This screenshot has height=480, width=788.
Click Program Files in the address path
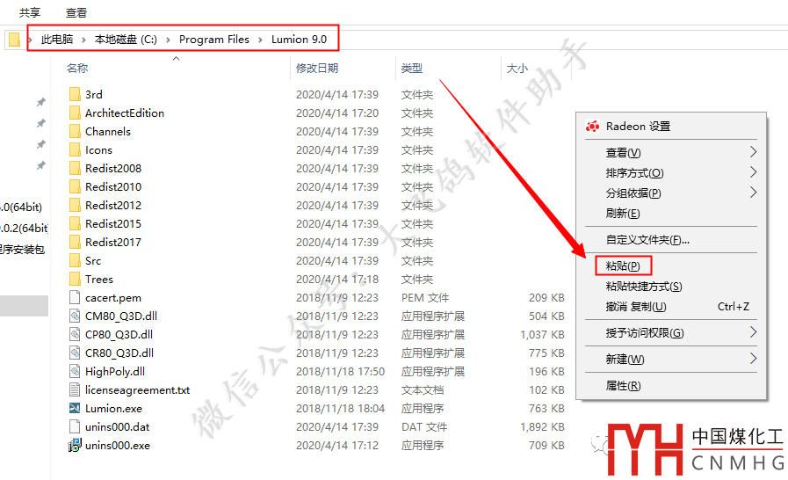coord(213,40)
